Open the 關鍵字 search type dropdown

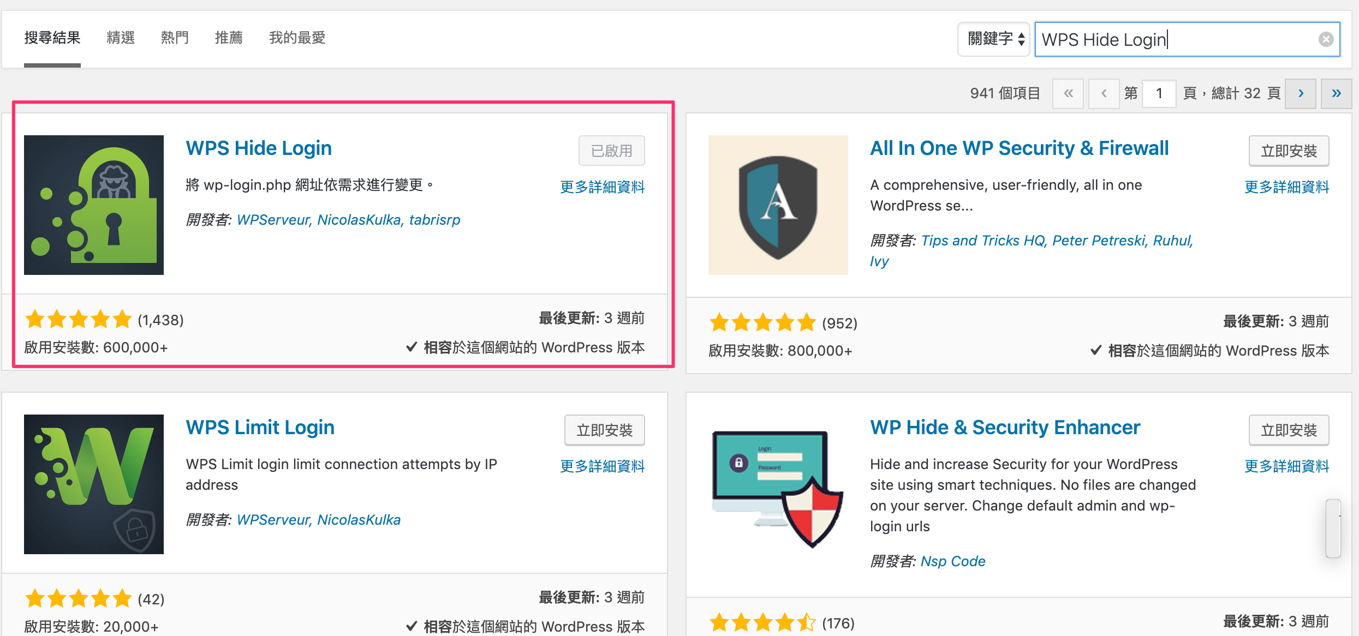(x=994, y=39)
